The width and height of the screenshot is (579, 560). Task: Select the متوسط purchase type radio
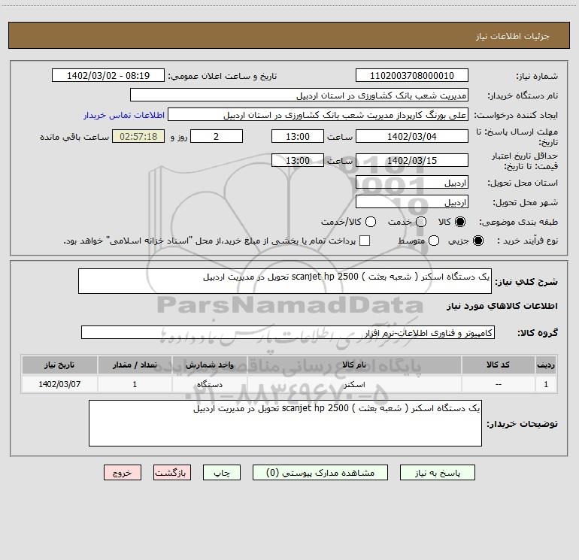434,241
